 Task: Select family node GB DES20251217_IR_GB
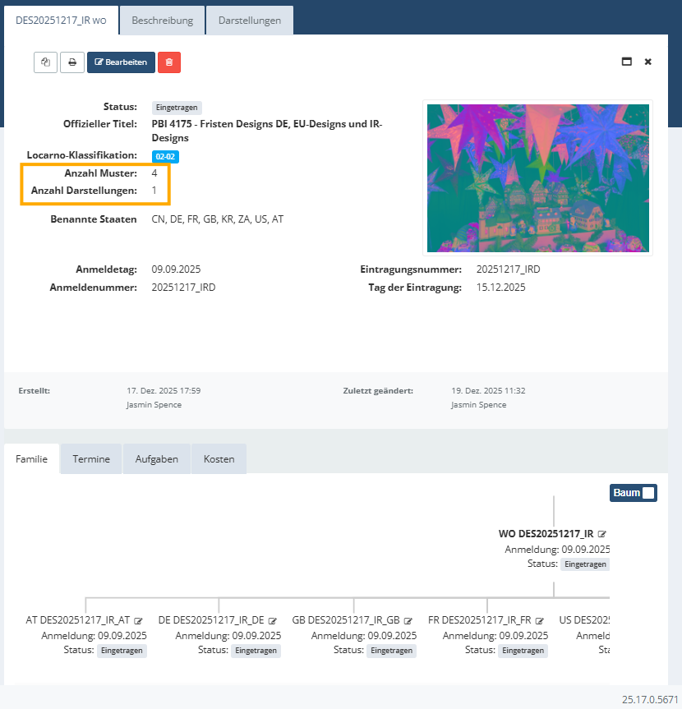point(346,620)
